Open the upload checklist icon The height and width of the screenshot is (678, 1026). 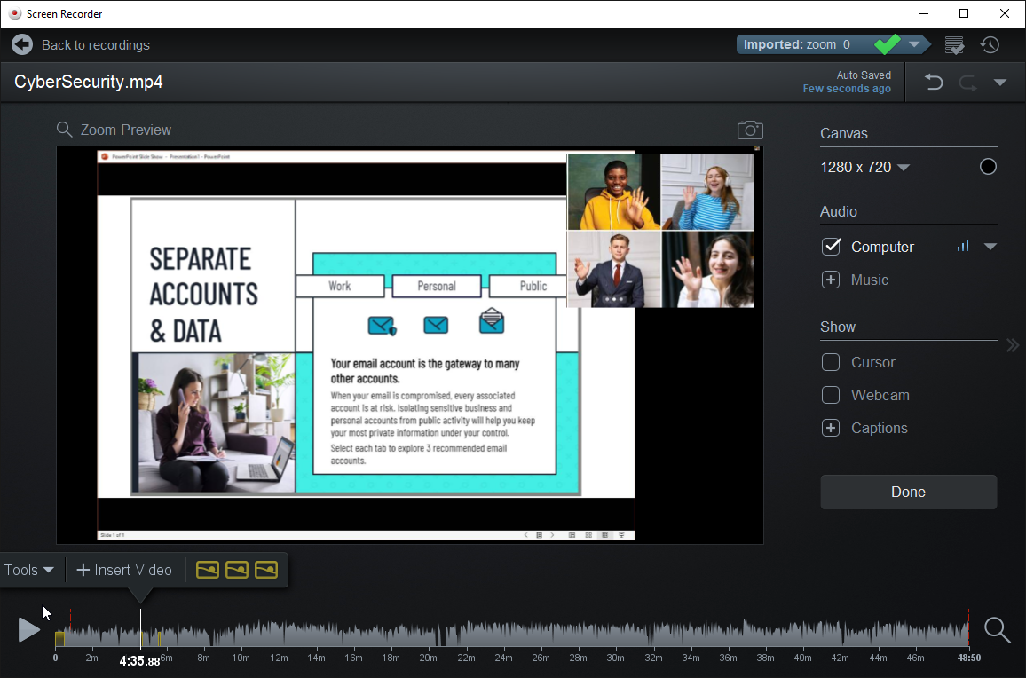point(954,44)
